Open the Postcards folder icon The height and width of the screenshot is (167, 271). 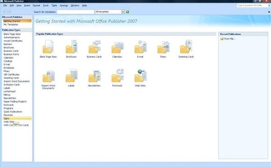[x=117, y=75]
